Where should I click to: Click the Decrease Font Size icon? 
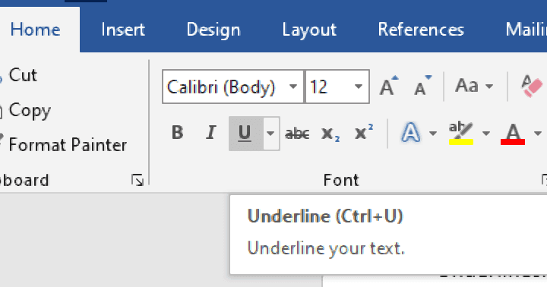tap(422, 86)
